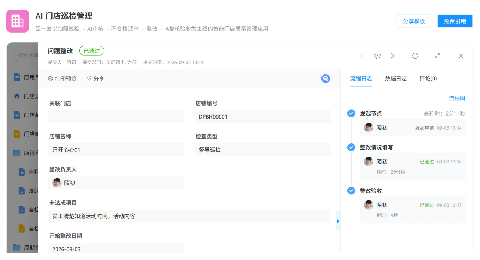Screen dimensions: 480x260
Task: Open the 评论(0) tab
Action: [x=428, y=79]
